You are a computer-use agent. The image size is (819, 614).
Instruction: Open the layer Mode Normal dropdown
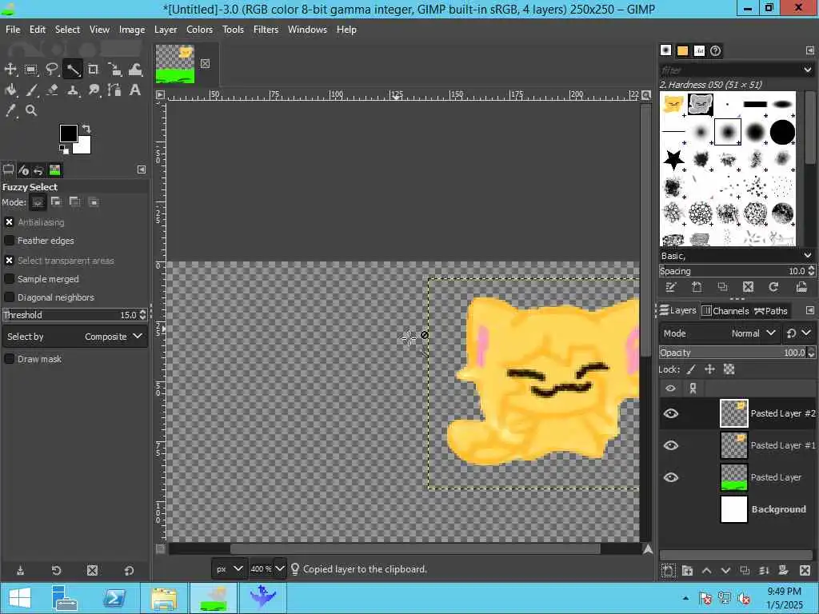click(x=719, y=333)
